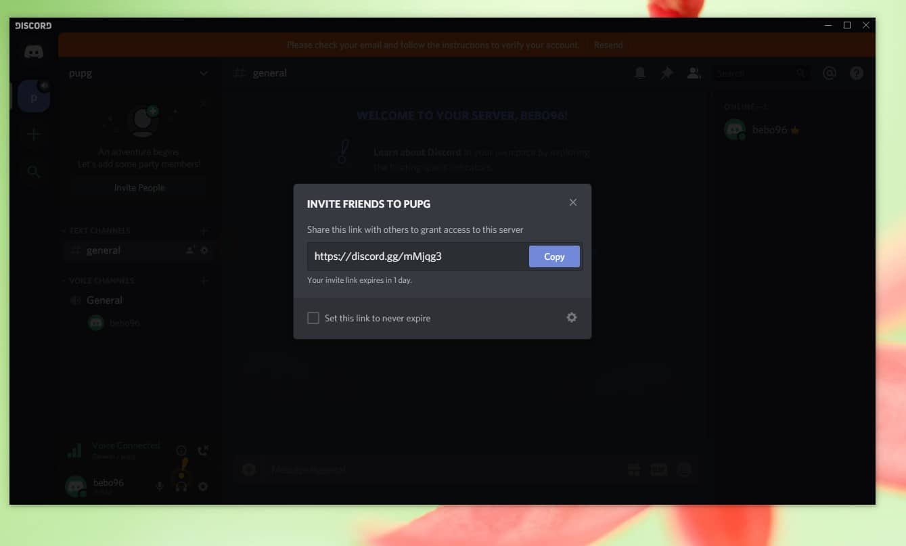Image resolution: width=906 pixels, height=546 pixels.
Task: Open the pinned messages icon
Action: click(x=666, y=73)
